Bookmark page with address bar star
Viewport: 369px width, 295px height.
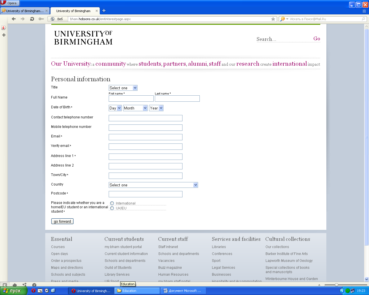tap(273, 19)
